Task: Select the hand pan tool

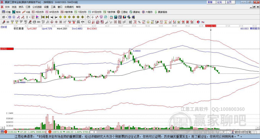Action: tap(88, 17)
